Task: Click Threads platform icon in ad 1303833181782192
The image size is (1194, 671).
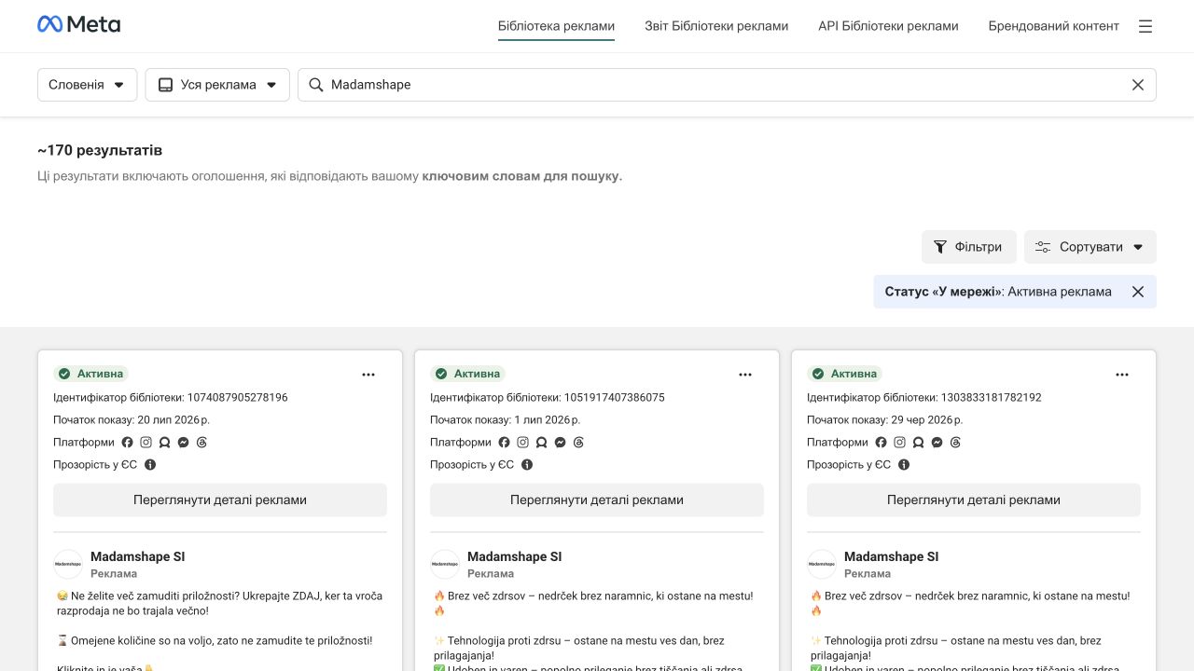Action: tap(955, 443)
